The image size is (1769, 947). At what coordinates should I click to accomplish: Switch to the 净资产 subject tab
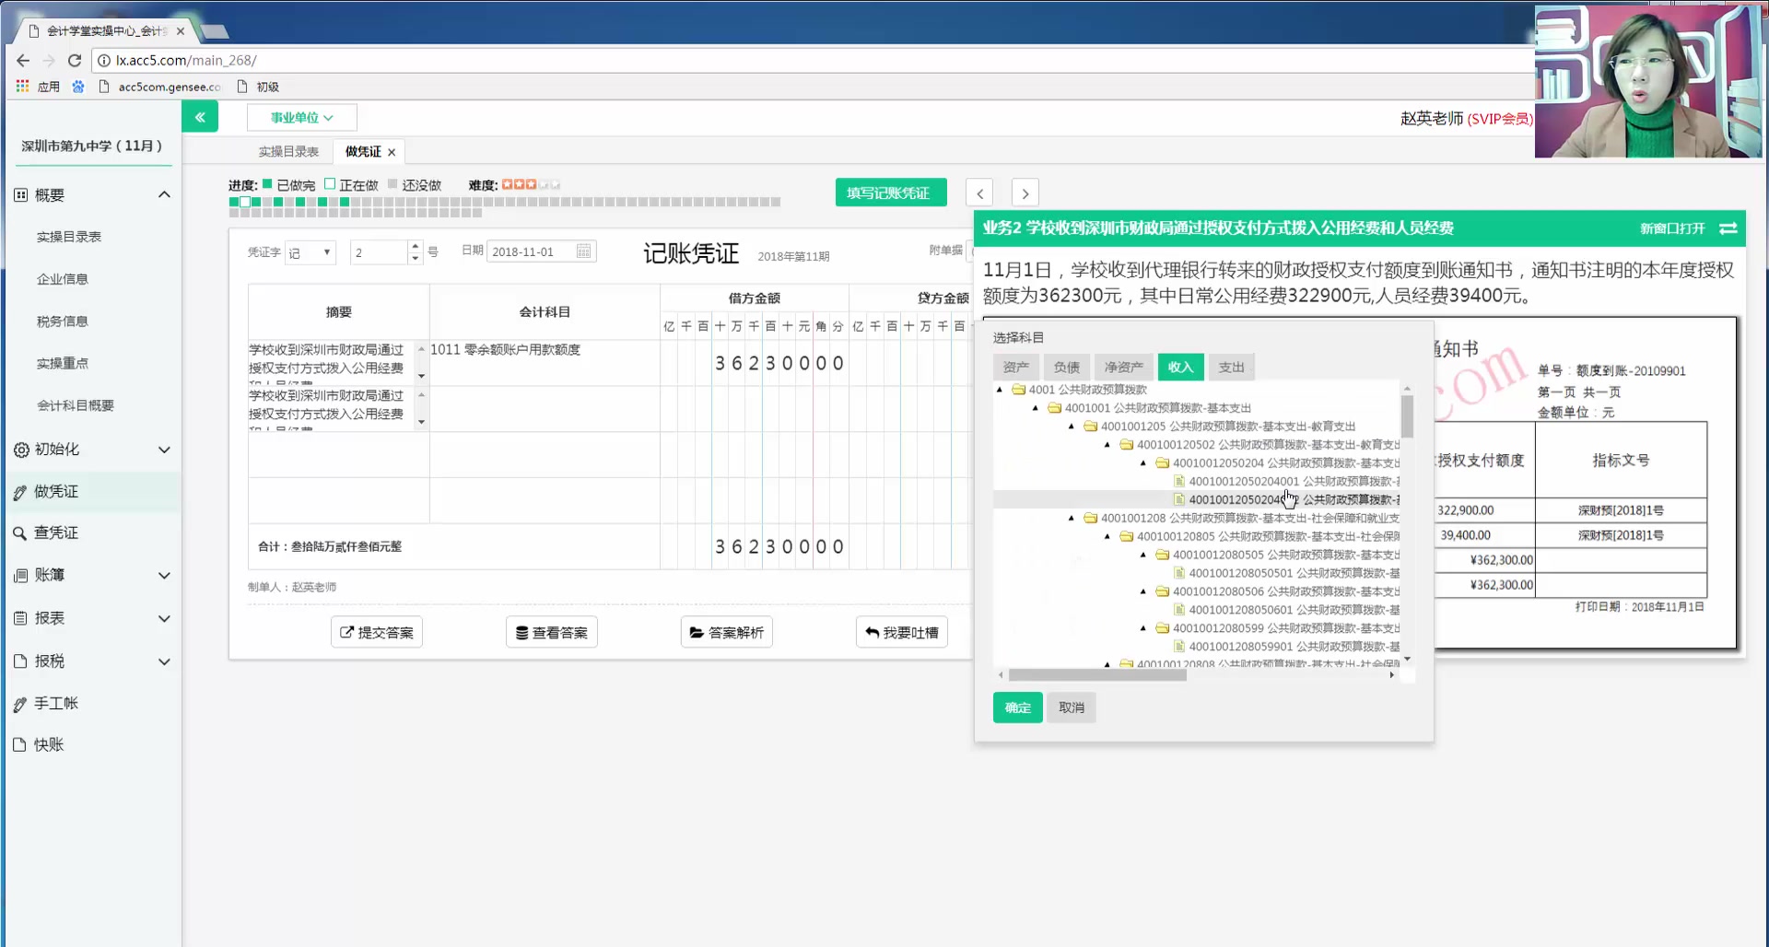tap(1123, 367)
